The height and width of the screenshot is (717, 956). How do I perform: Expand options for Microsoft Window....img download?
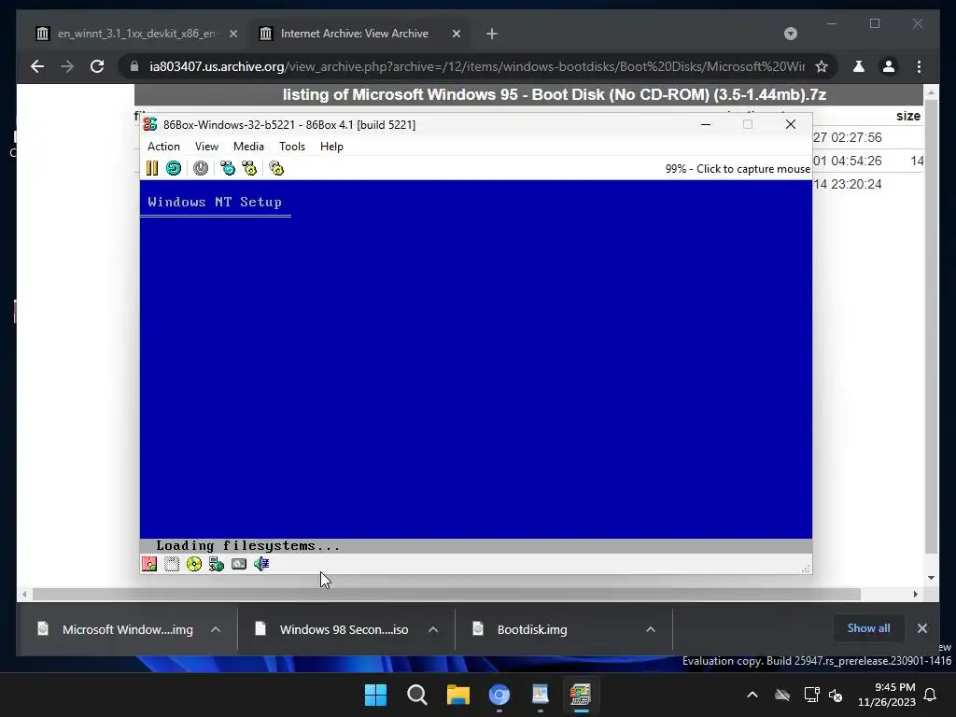[216, 630]
